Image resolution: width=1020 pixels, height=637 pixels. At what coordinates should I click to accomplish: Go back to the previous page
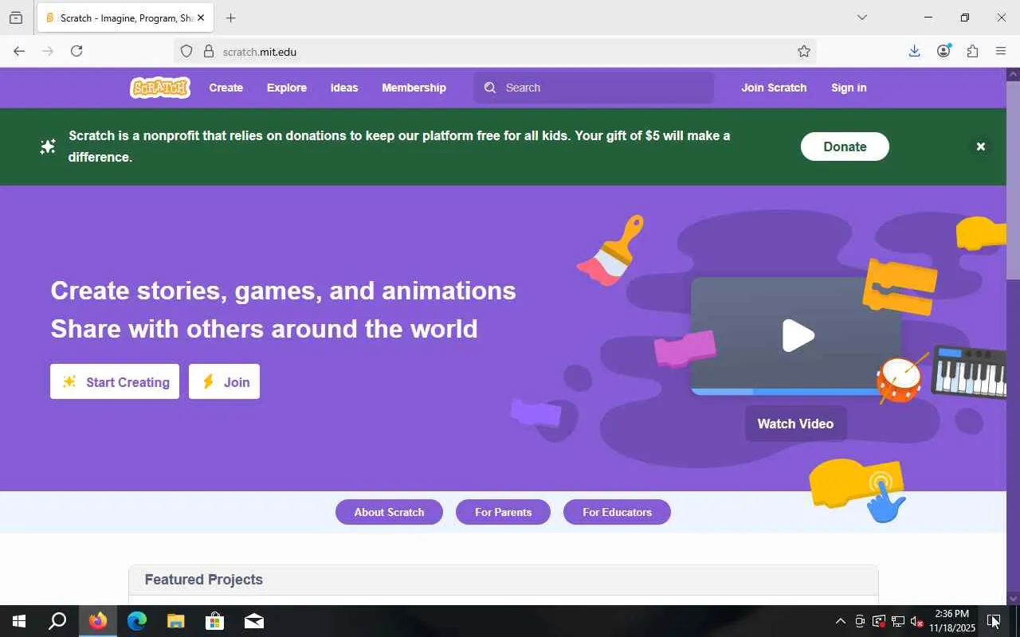(19, 51)
